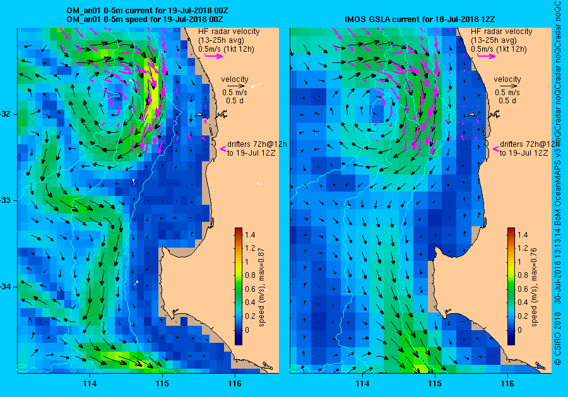Click '(13-25h avg)' text in left map
568x397 pixels.
point(222,40)
